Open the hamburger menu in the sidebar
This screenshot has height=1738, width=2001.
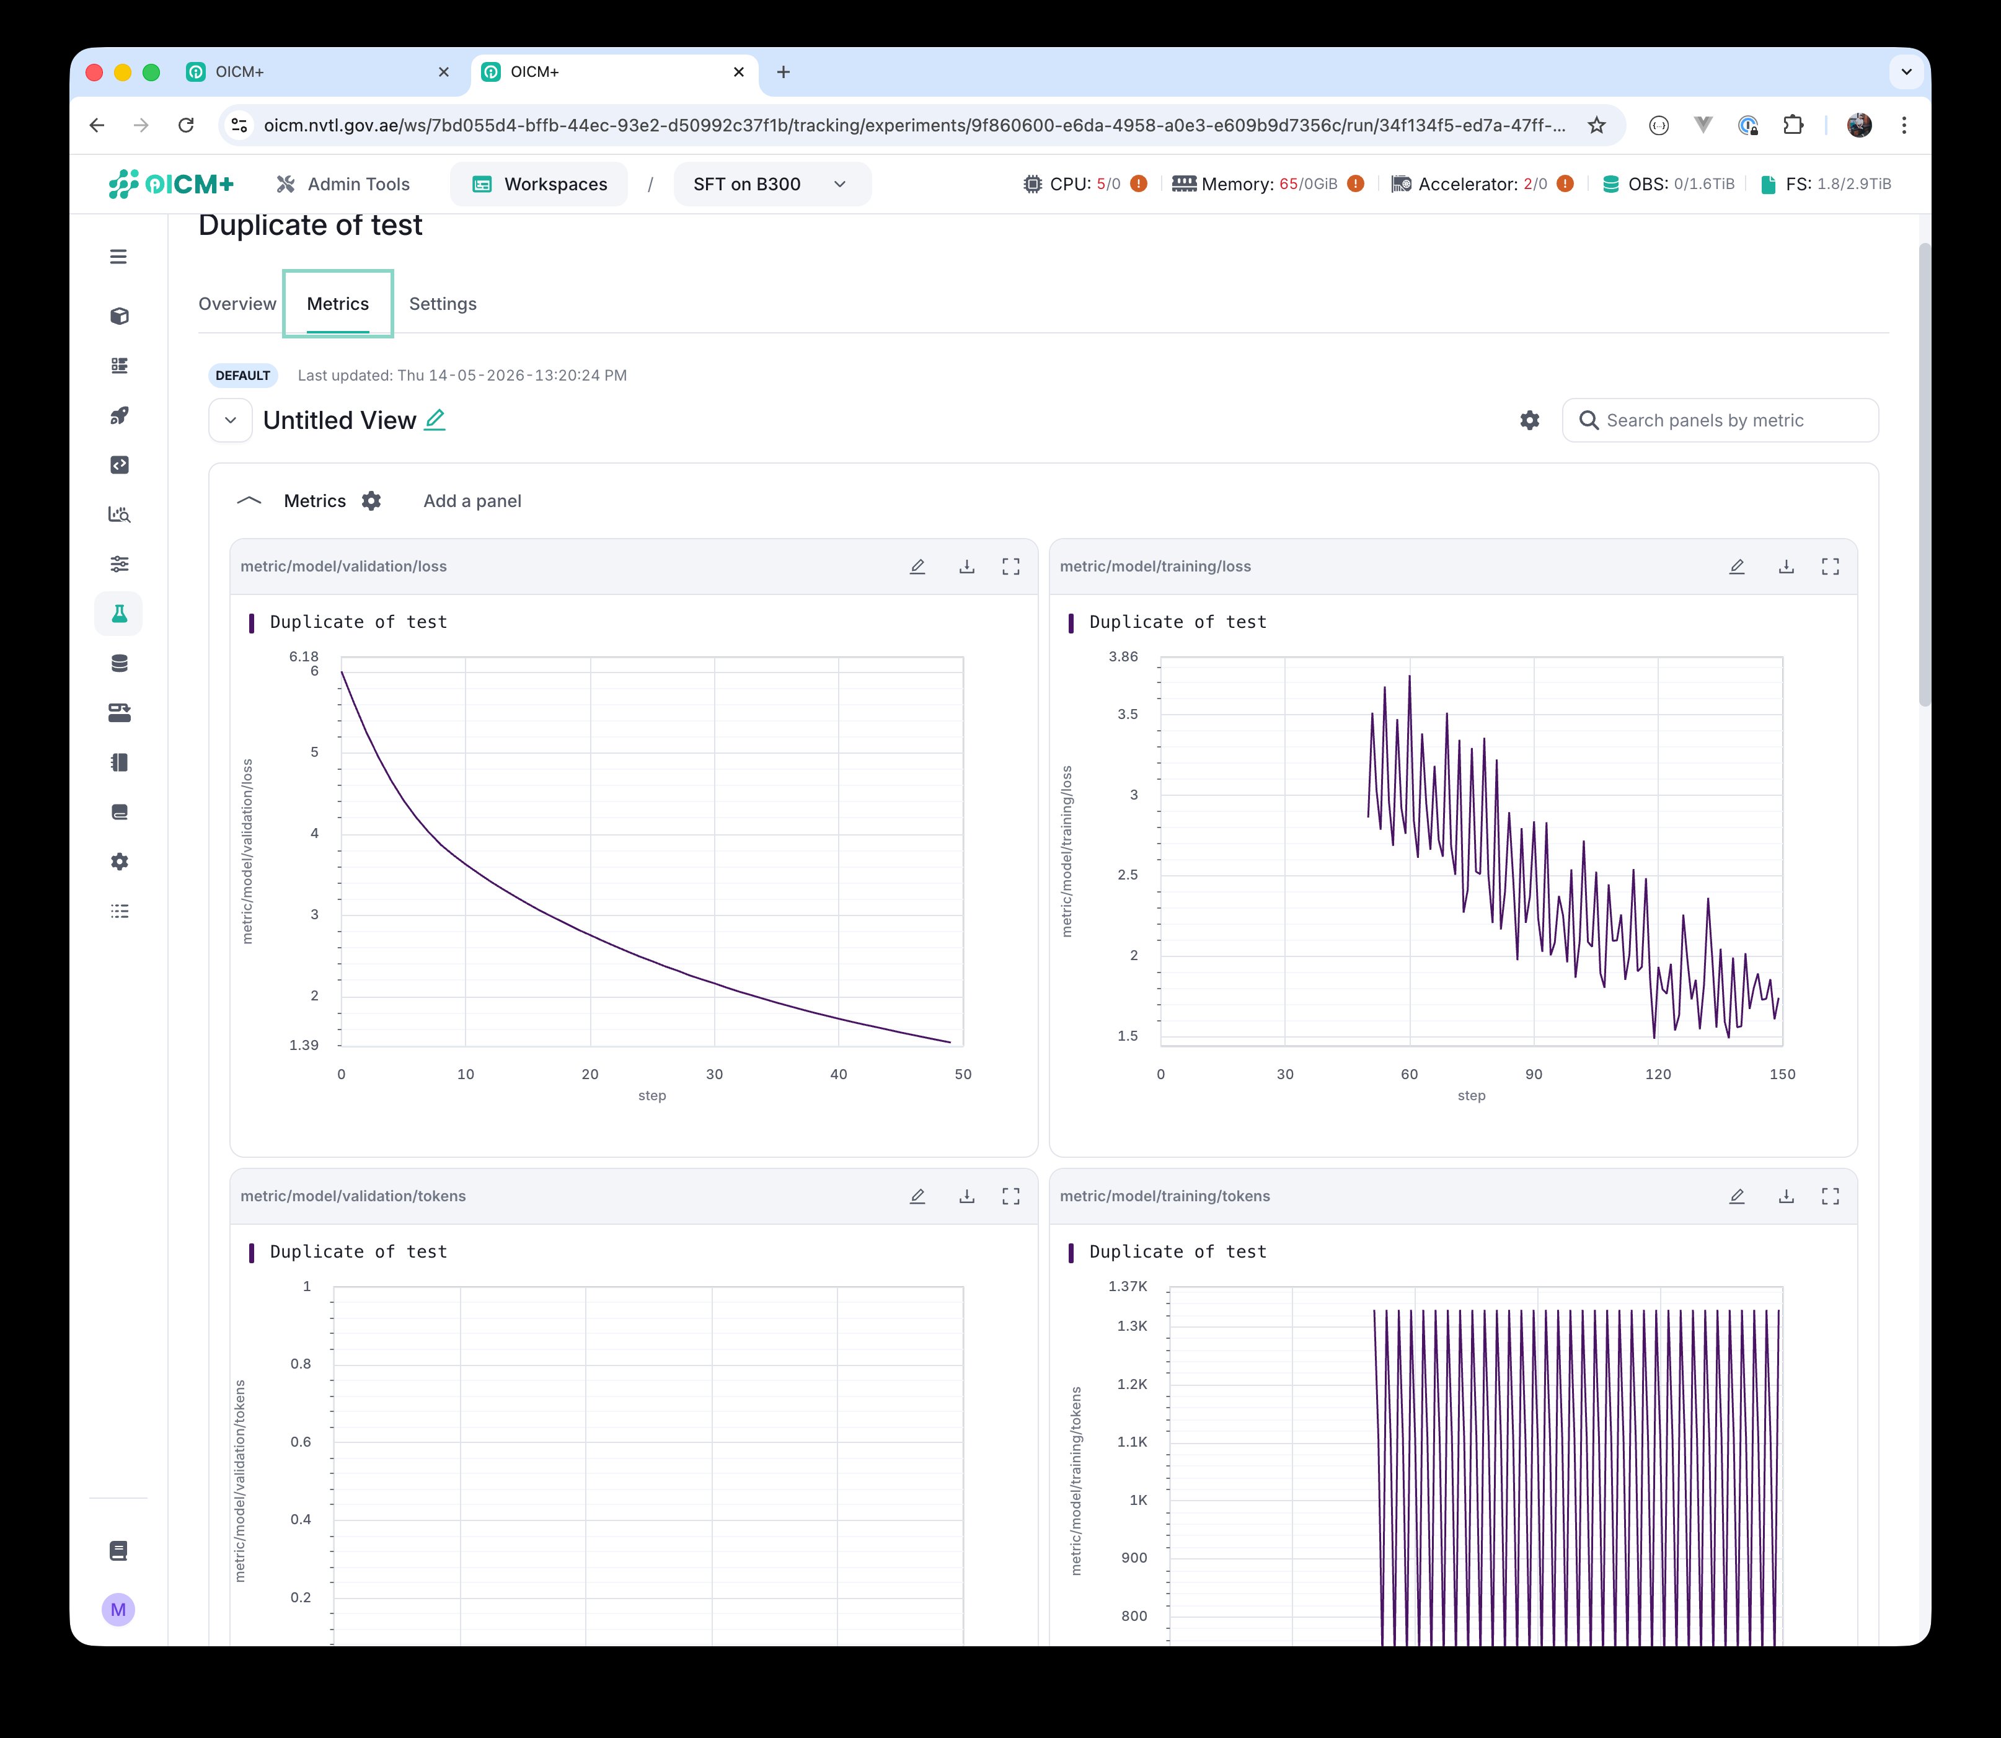118,257
